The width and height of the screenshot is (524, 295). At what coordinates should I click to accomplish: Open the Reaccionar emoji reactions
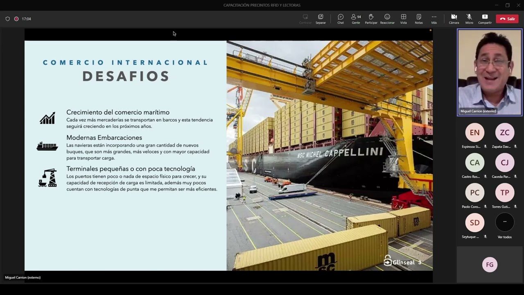[387, 19]
